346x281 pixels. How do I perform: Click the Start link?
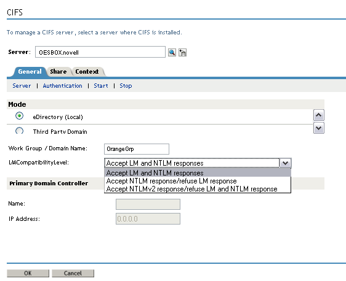(101, 86)
